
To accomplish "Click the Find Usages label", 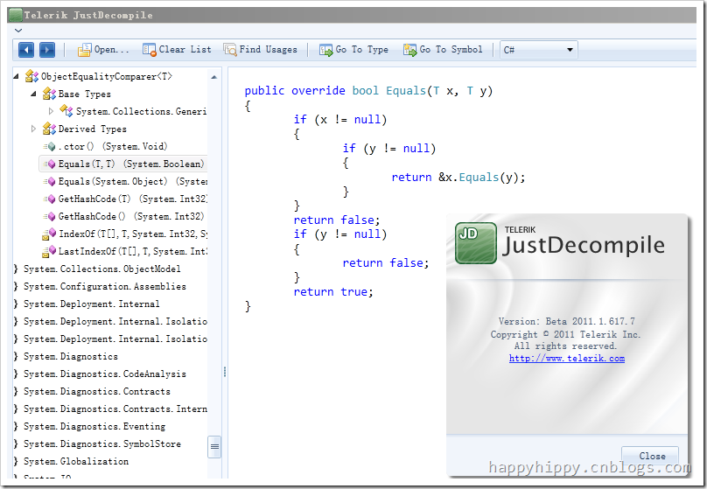I will click(x=269, y=50).
